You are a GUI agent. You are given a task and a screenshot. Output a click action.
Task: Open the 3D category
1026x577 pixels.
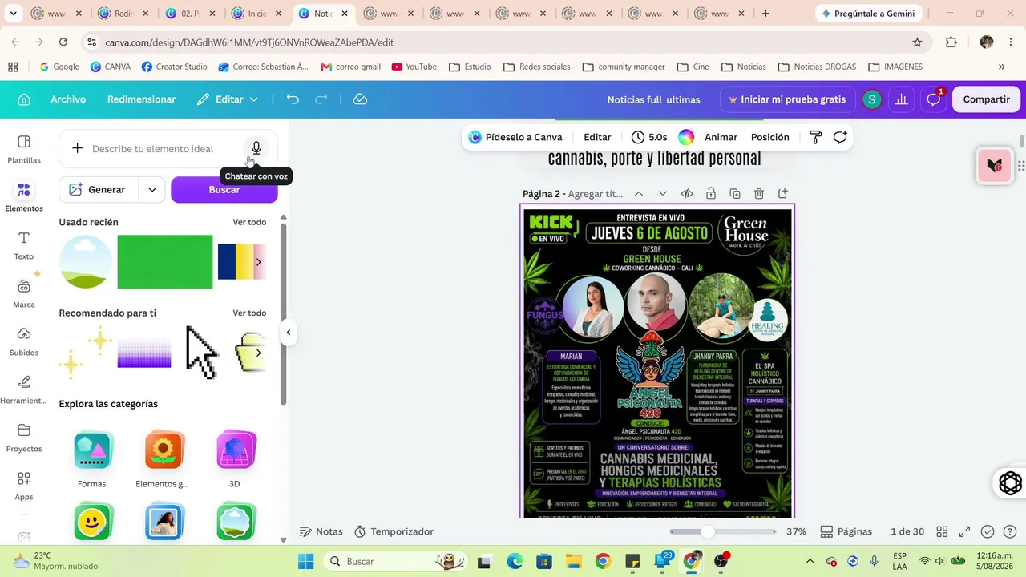(x=235, y=459)
